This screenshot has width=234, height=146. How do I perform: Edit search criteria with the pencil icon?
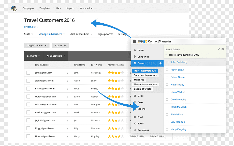click(x=219, y=49)
